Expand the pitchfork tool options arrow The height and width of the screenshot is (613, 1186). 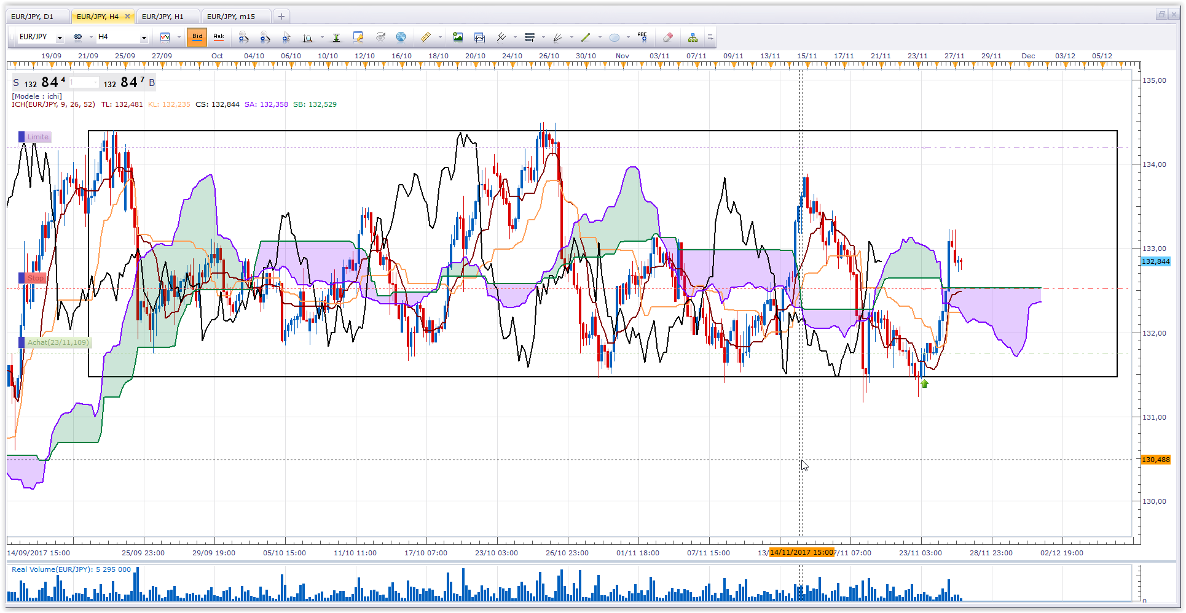tap(515, 37)
